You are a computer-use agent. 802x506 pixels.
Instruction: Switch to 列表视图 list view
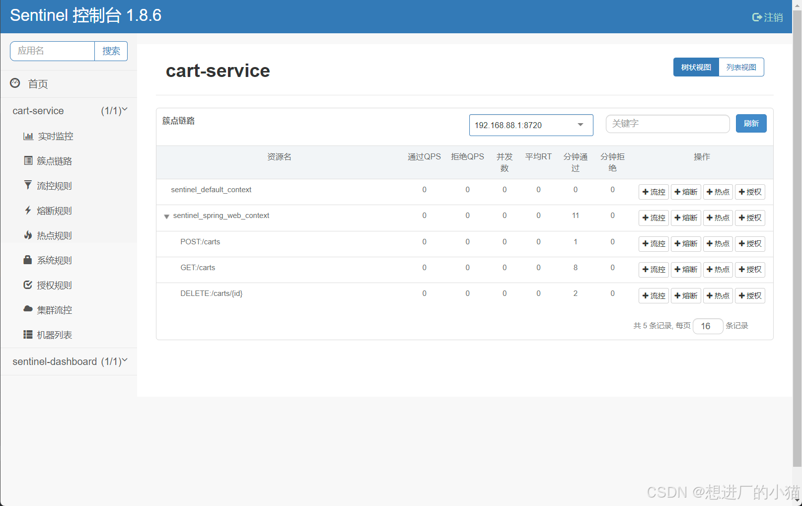[x=741, y=67]
